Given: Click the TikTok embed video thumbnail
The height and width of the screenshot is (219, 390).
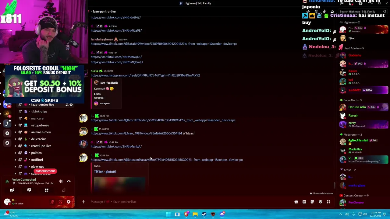Looking at the screenshot, I should tap(119, 184).
